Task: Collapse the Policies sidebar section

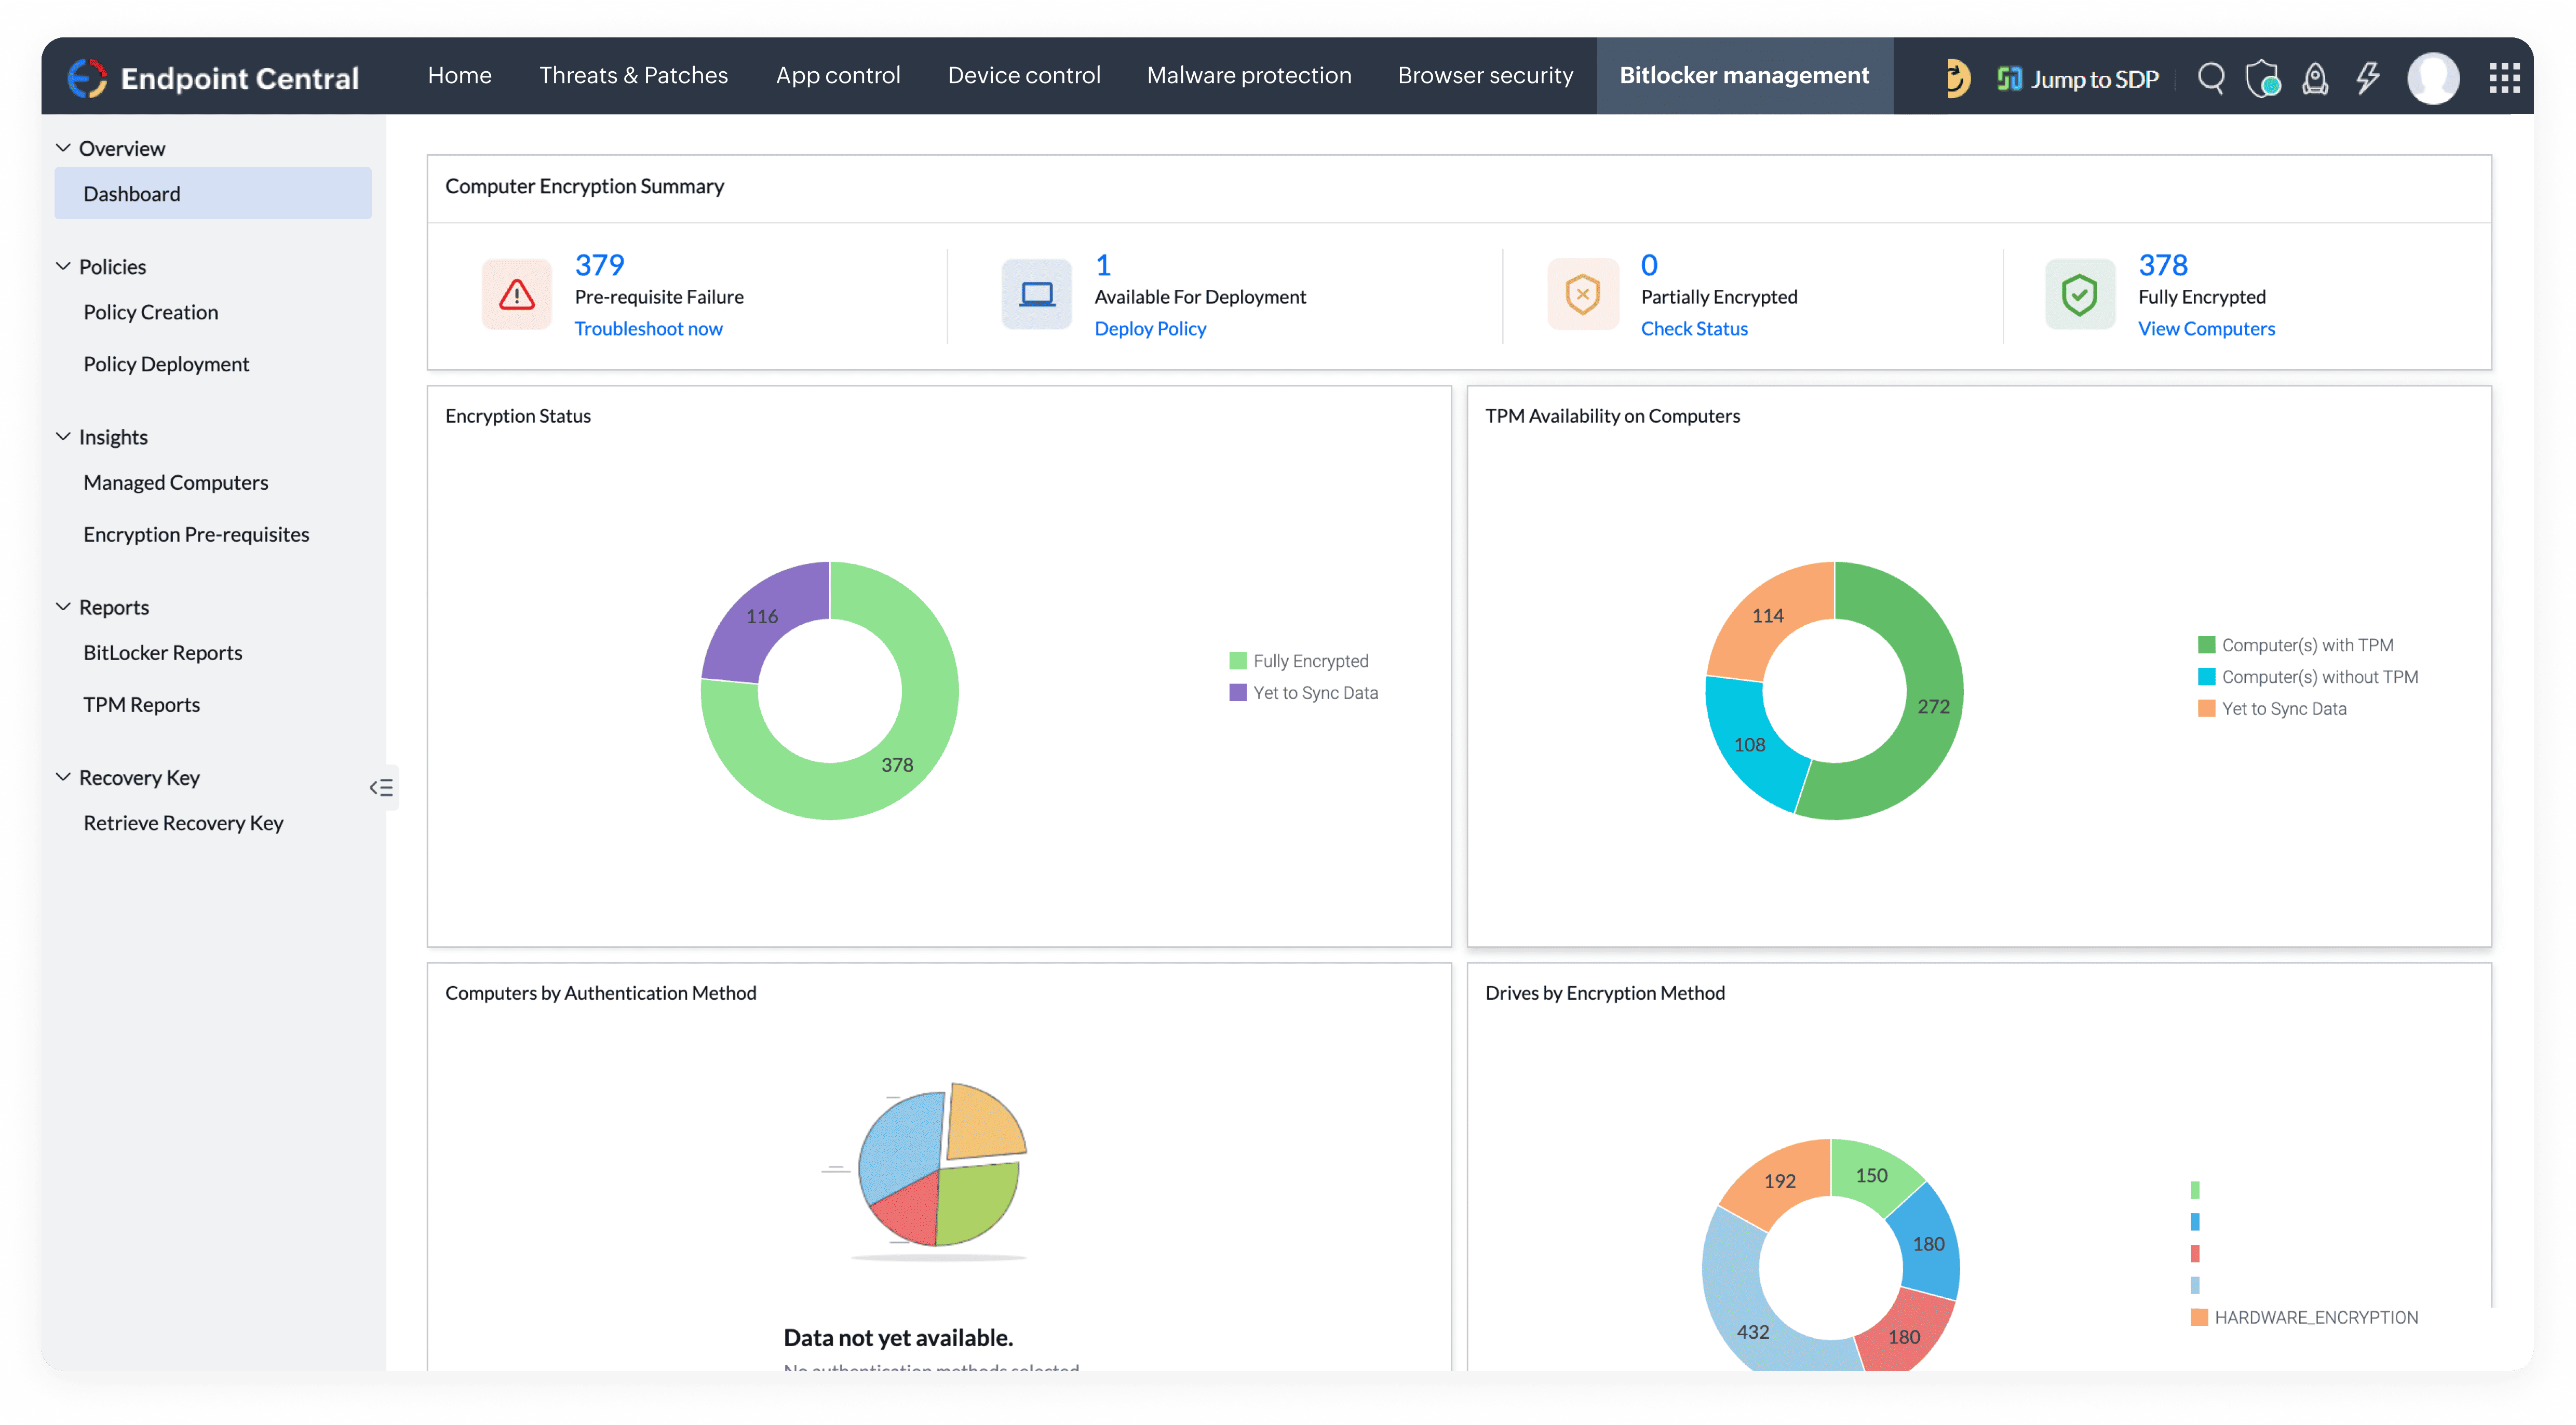Action: tap(63, 266)
